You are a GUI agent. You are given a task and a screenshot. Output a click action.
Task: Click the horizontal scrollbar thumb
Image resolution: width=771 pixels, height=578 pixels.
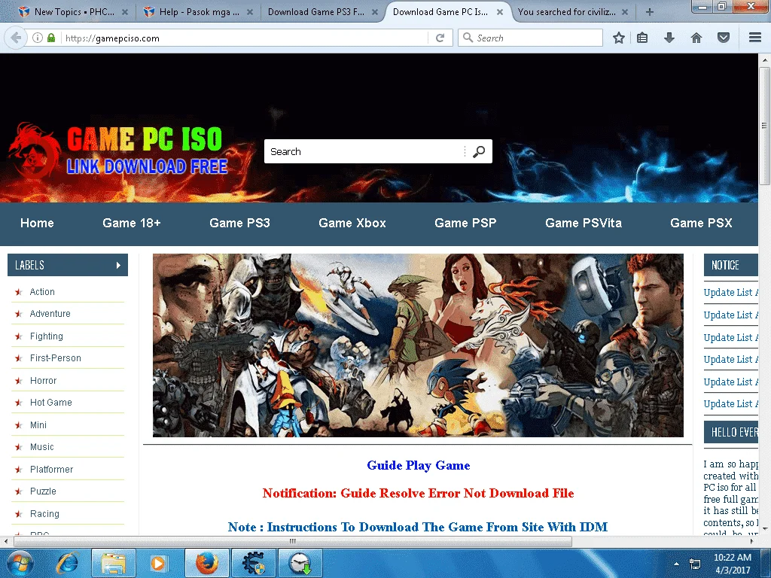point(293,541)
